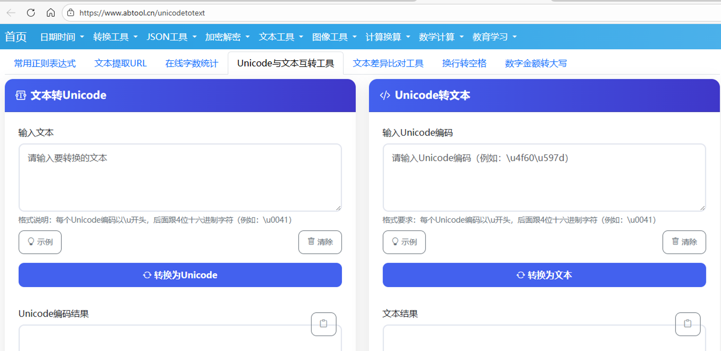This screenshot has height=351, width=721.
Task: Copy 文本结果 with clipboard icon
Action: click(687, 324)
